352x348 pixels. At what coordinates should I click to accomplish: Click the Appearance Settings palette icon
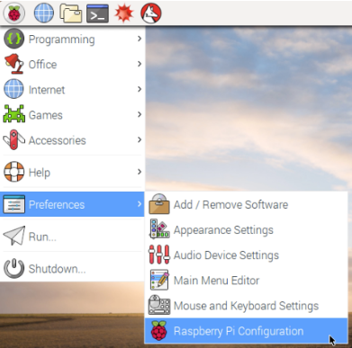[x=159, y=229]
